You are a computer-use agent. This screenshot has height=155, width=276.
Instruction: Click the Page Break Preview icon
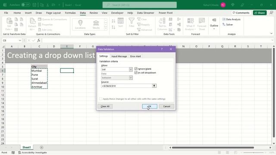tap(235, 152)
